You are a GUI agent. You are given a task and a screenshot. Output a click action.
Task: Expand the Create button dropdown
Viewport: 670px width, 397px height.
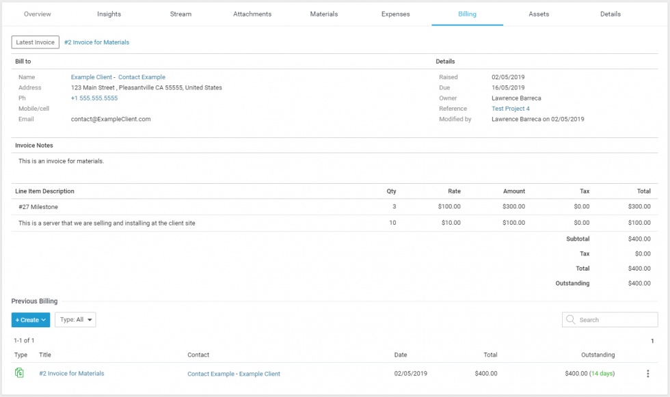[31, 320]
